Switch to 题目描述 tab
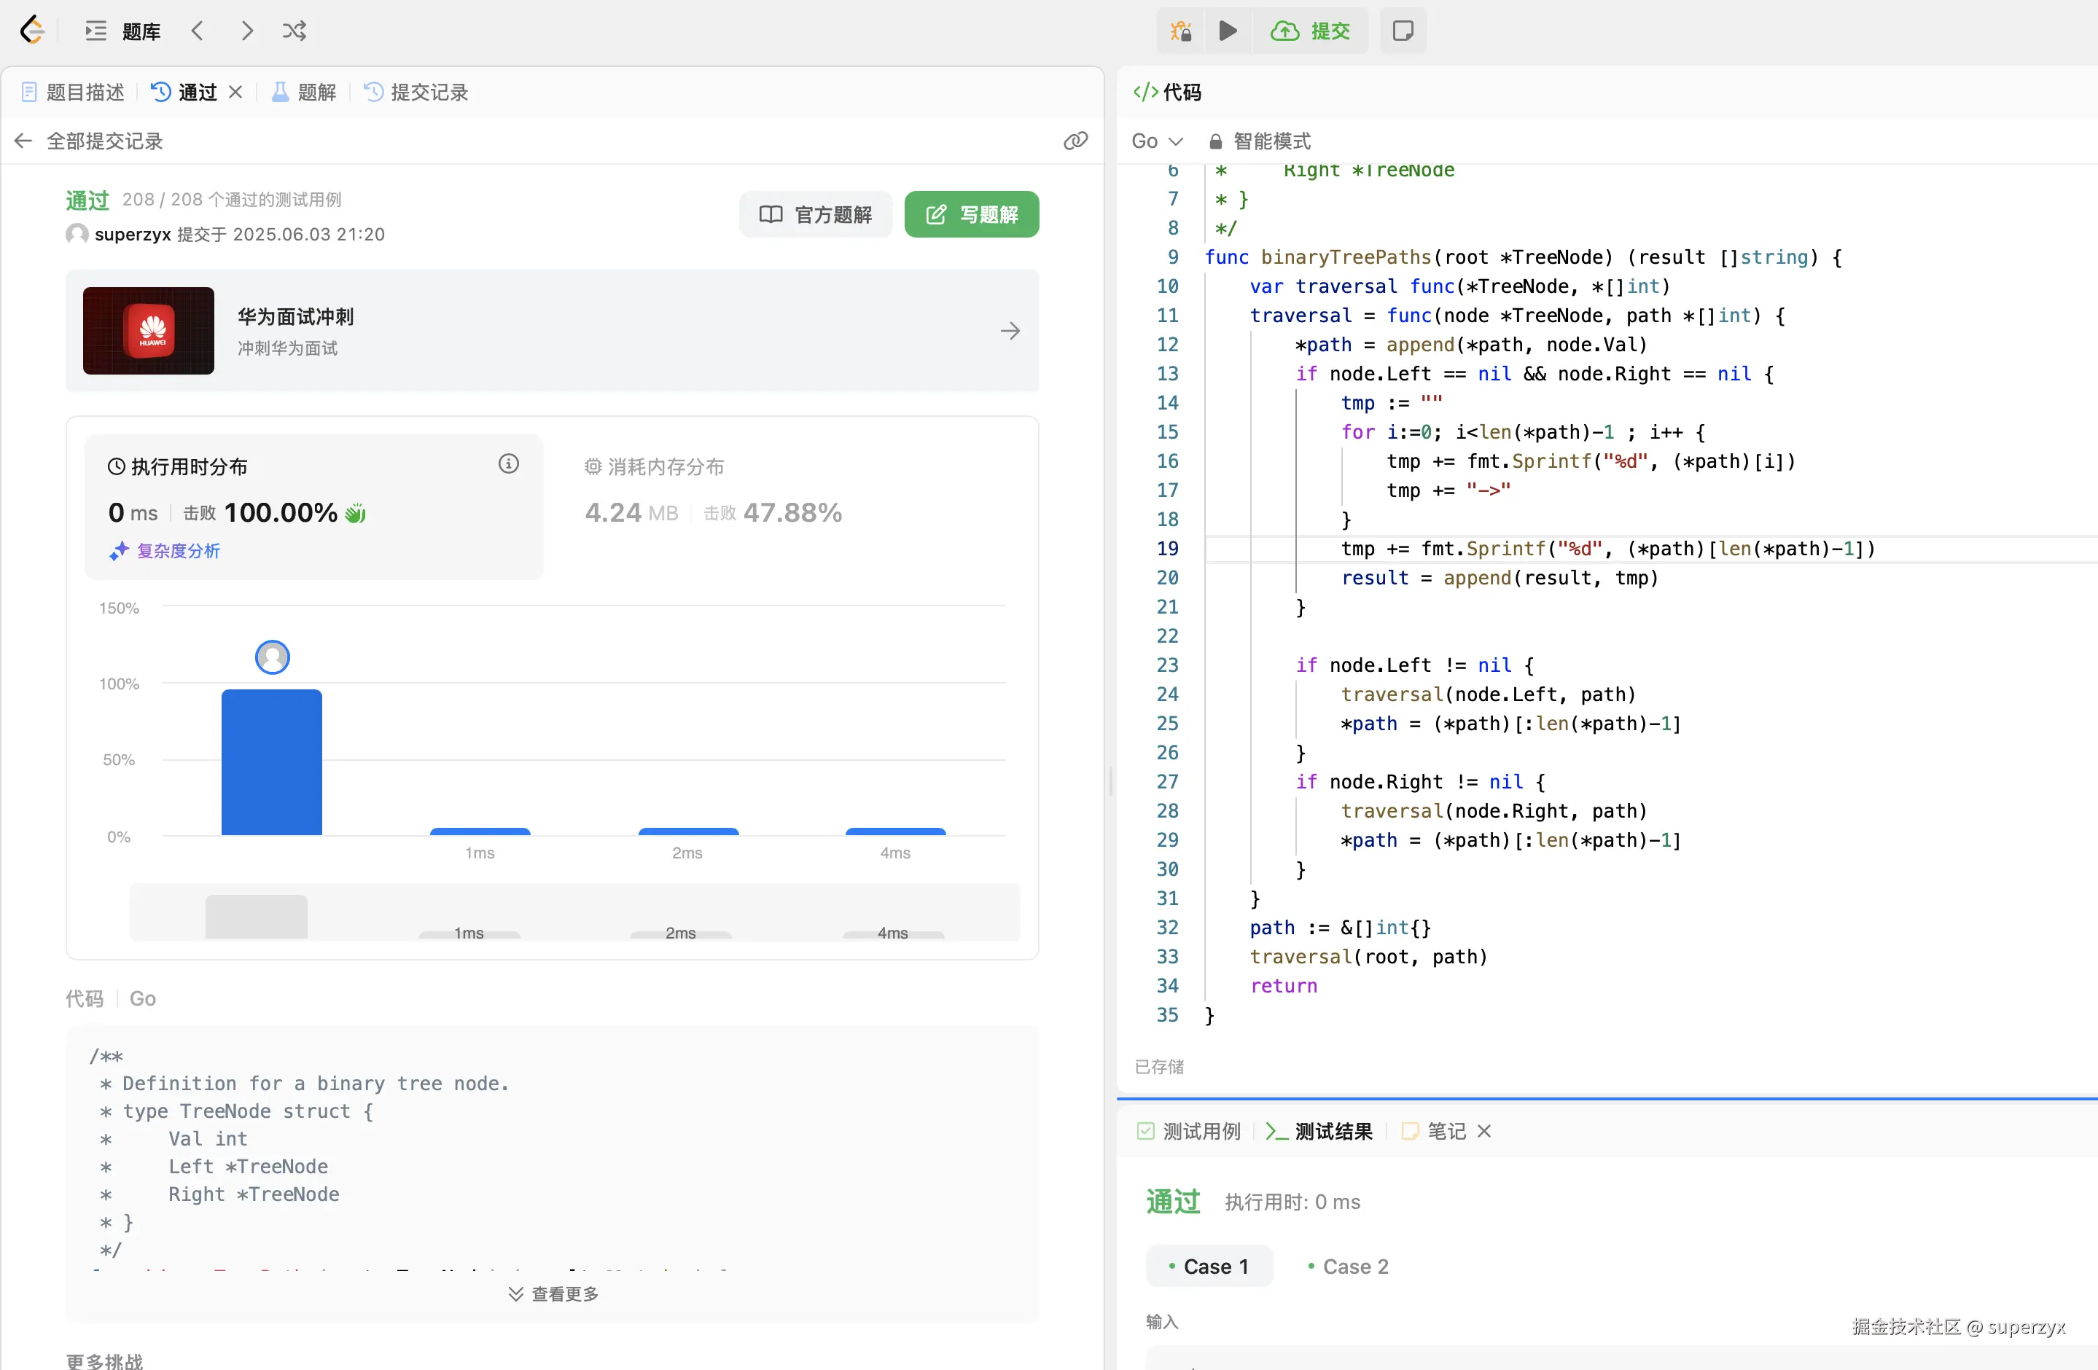The image size is (2098, 1370). pyautogui.click(x=72, y=92)
